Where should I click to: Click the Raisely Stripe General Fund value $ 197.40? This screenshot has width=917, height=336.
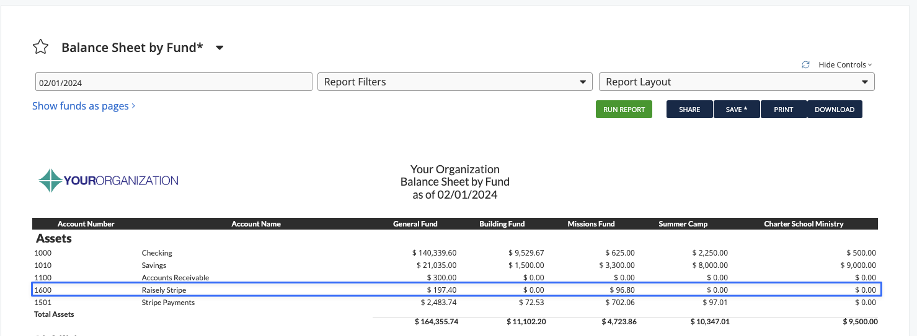point(441,290)
